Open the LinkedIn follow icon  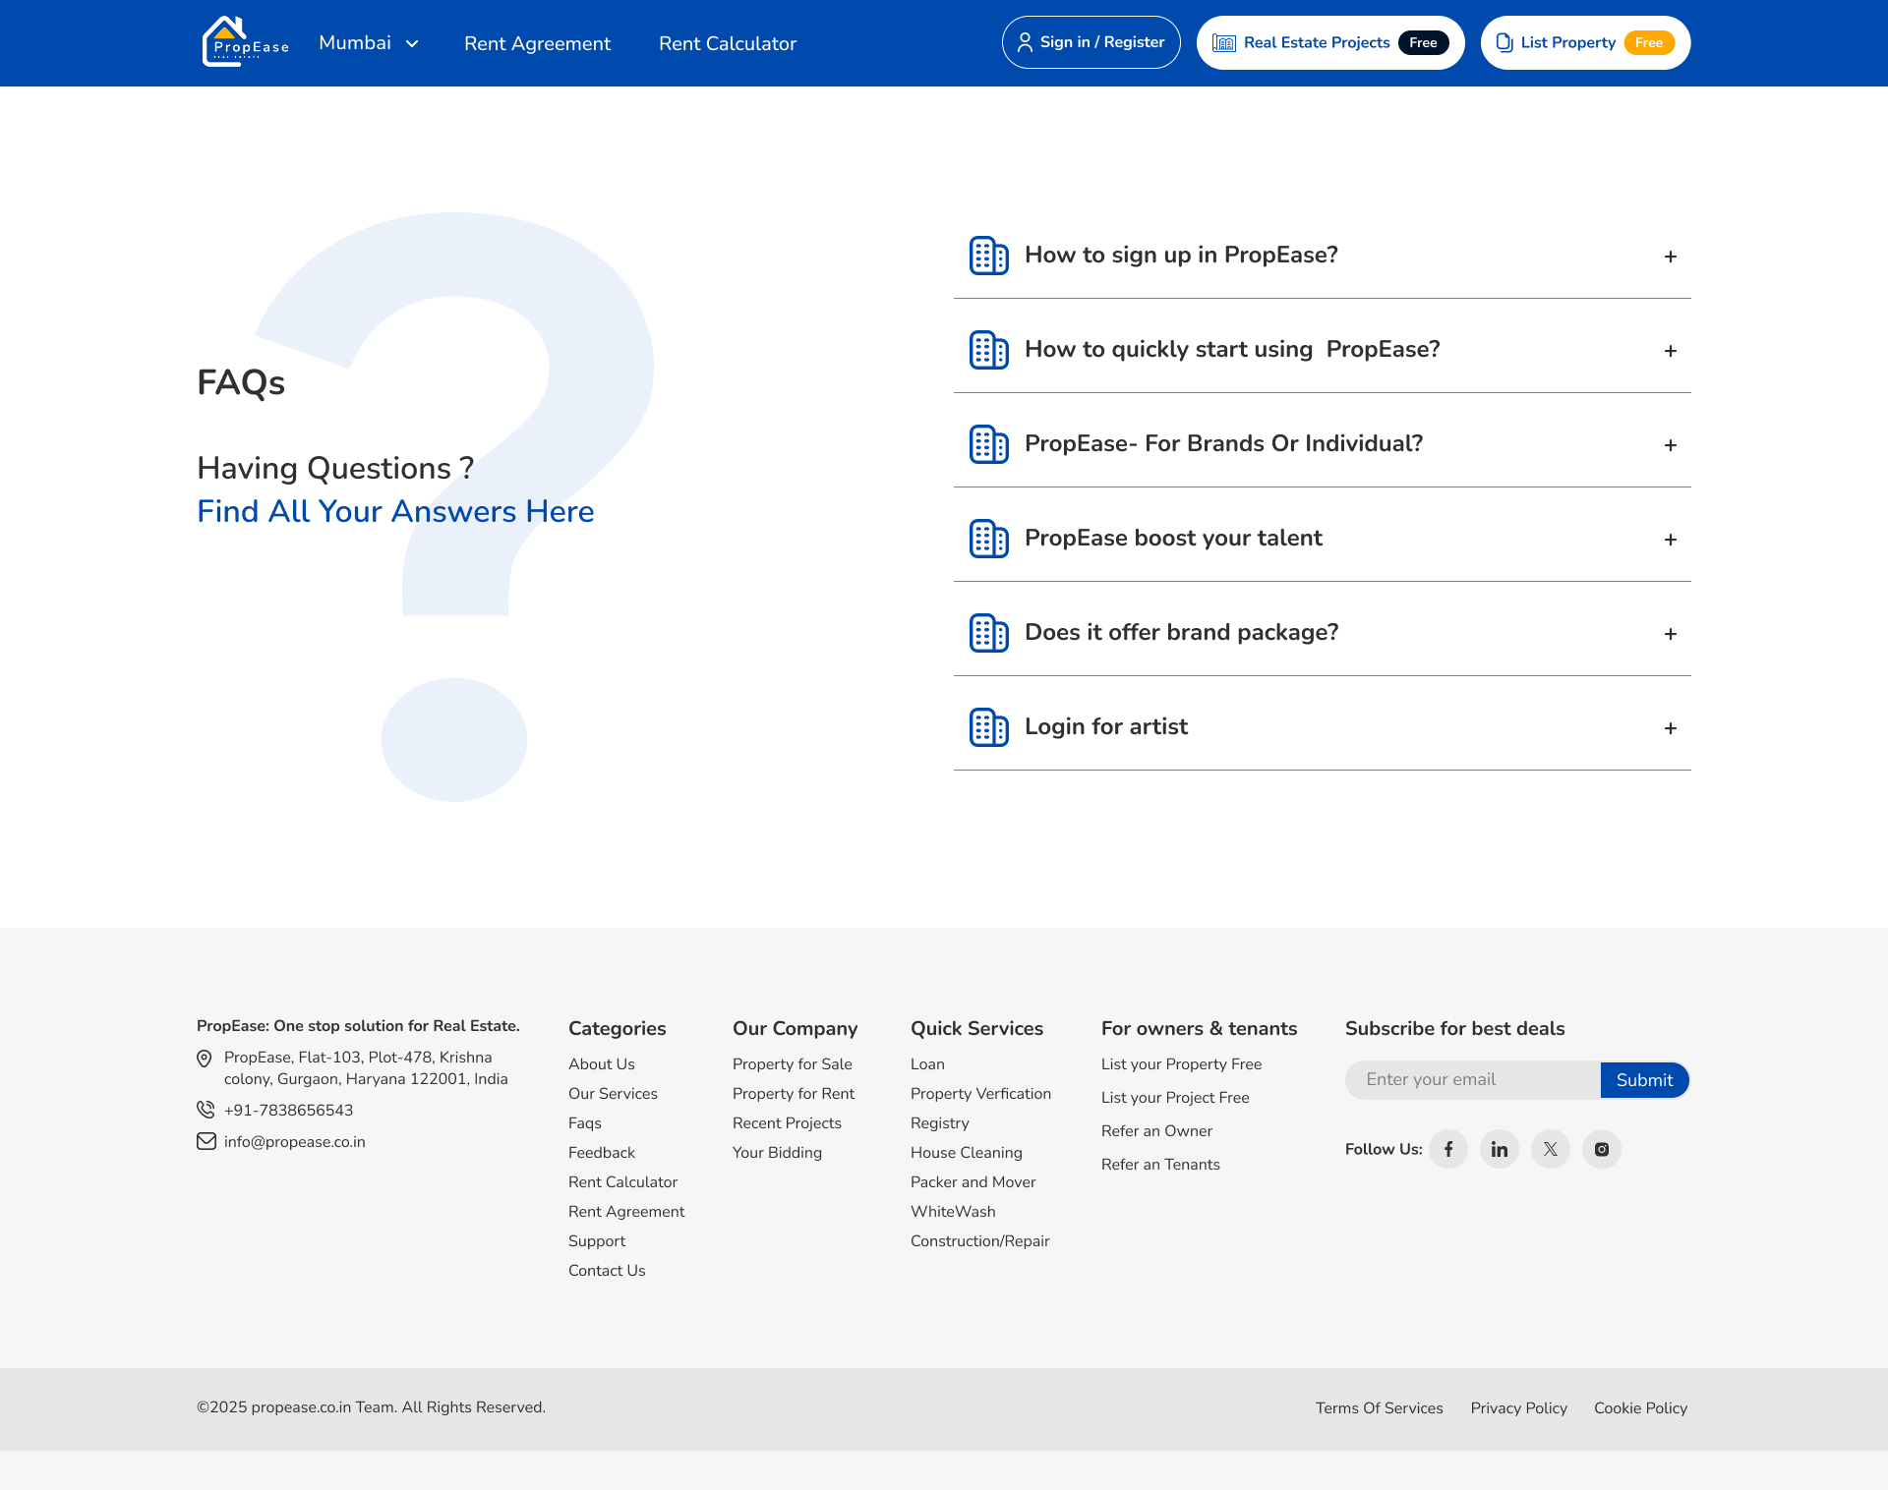coord(1500,1149)
